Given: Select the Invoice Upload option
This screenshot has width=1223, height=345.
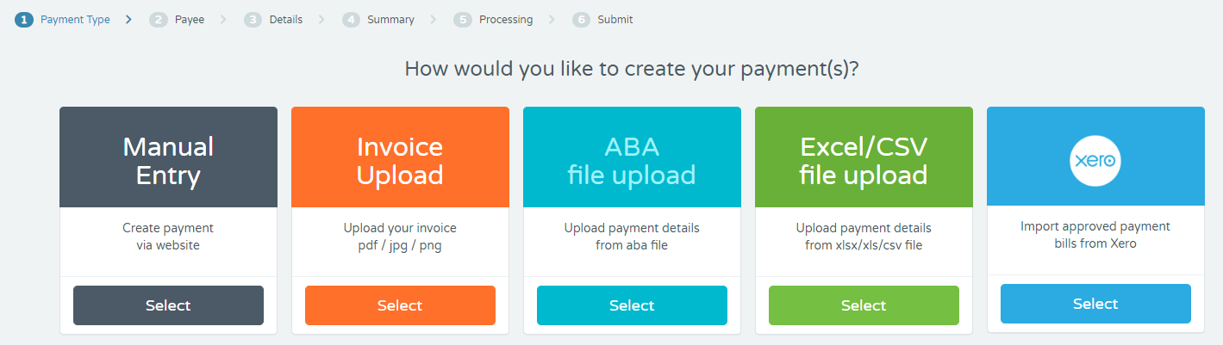Looking at the screenshot, I should tap(400, 305).
